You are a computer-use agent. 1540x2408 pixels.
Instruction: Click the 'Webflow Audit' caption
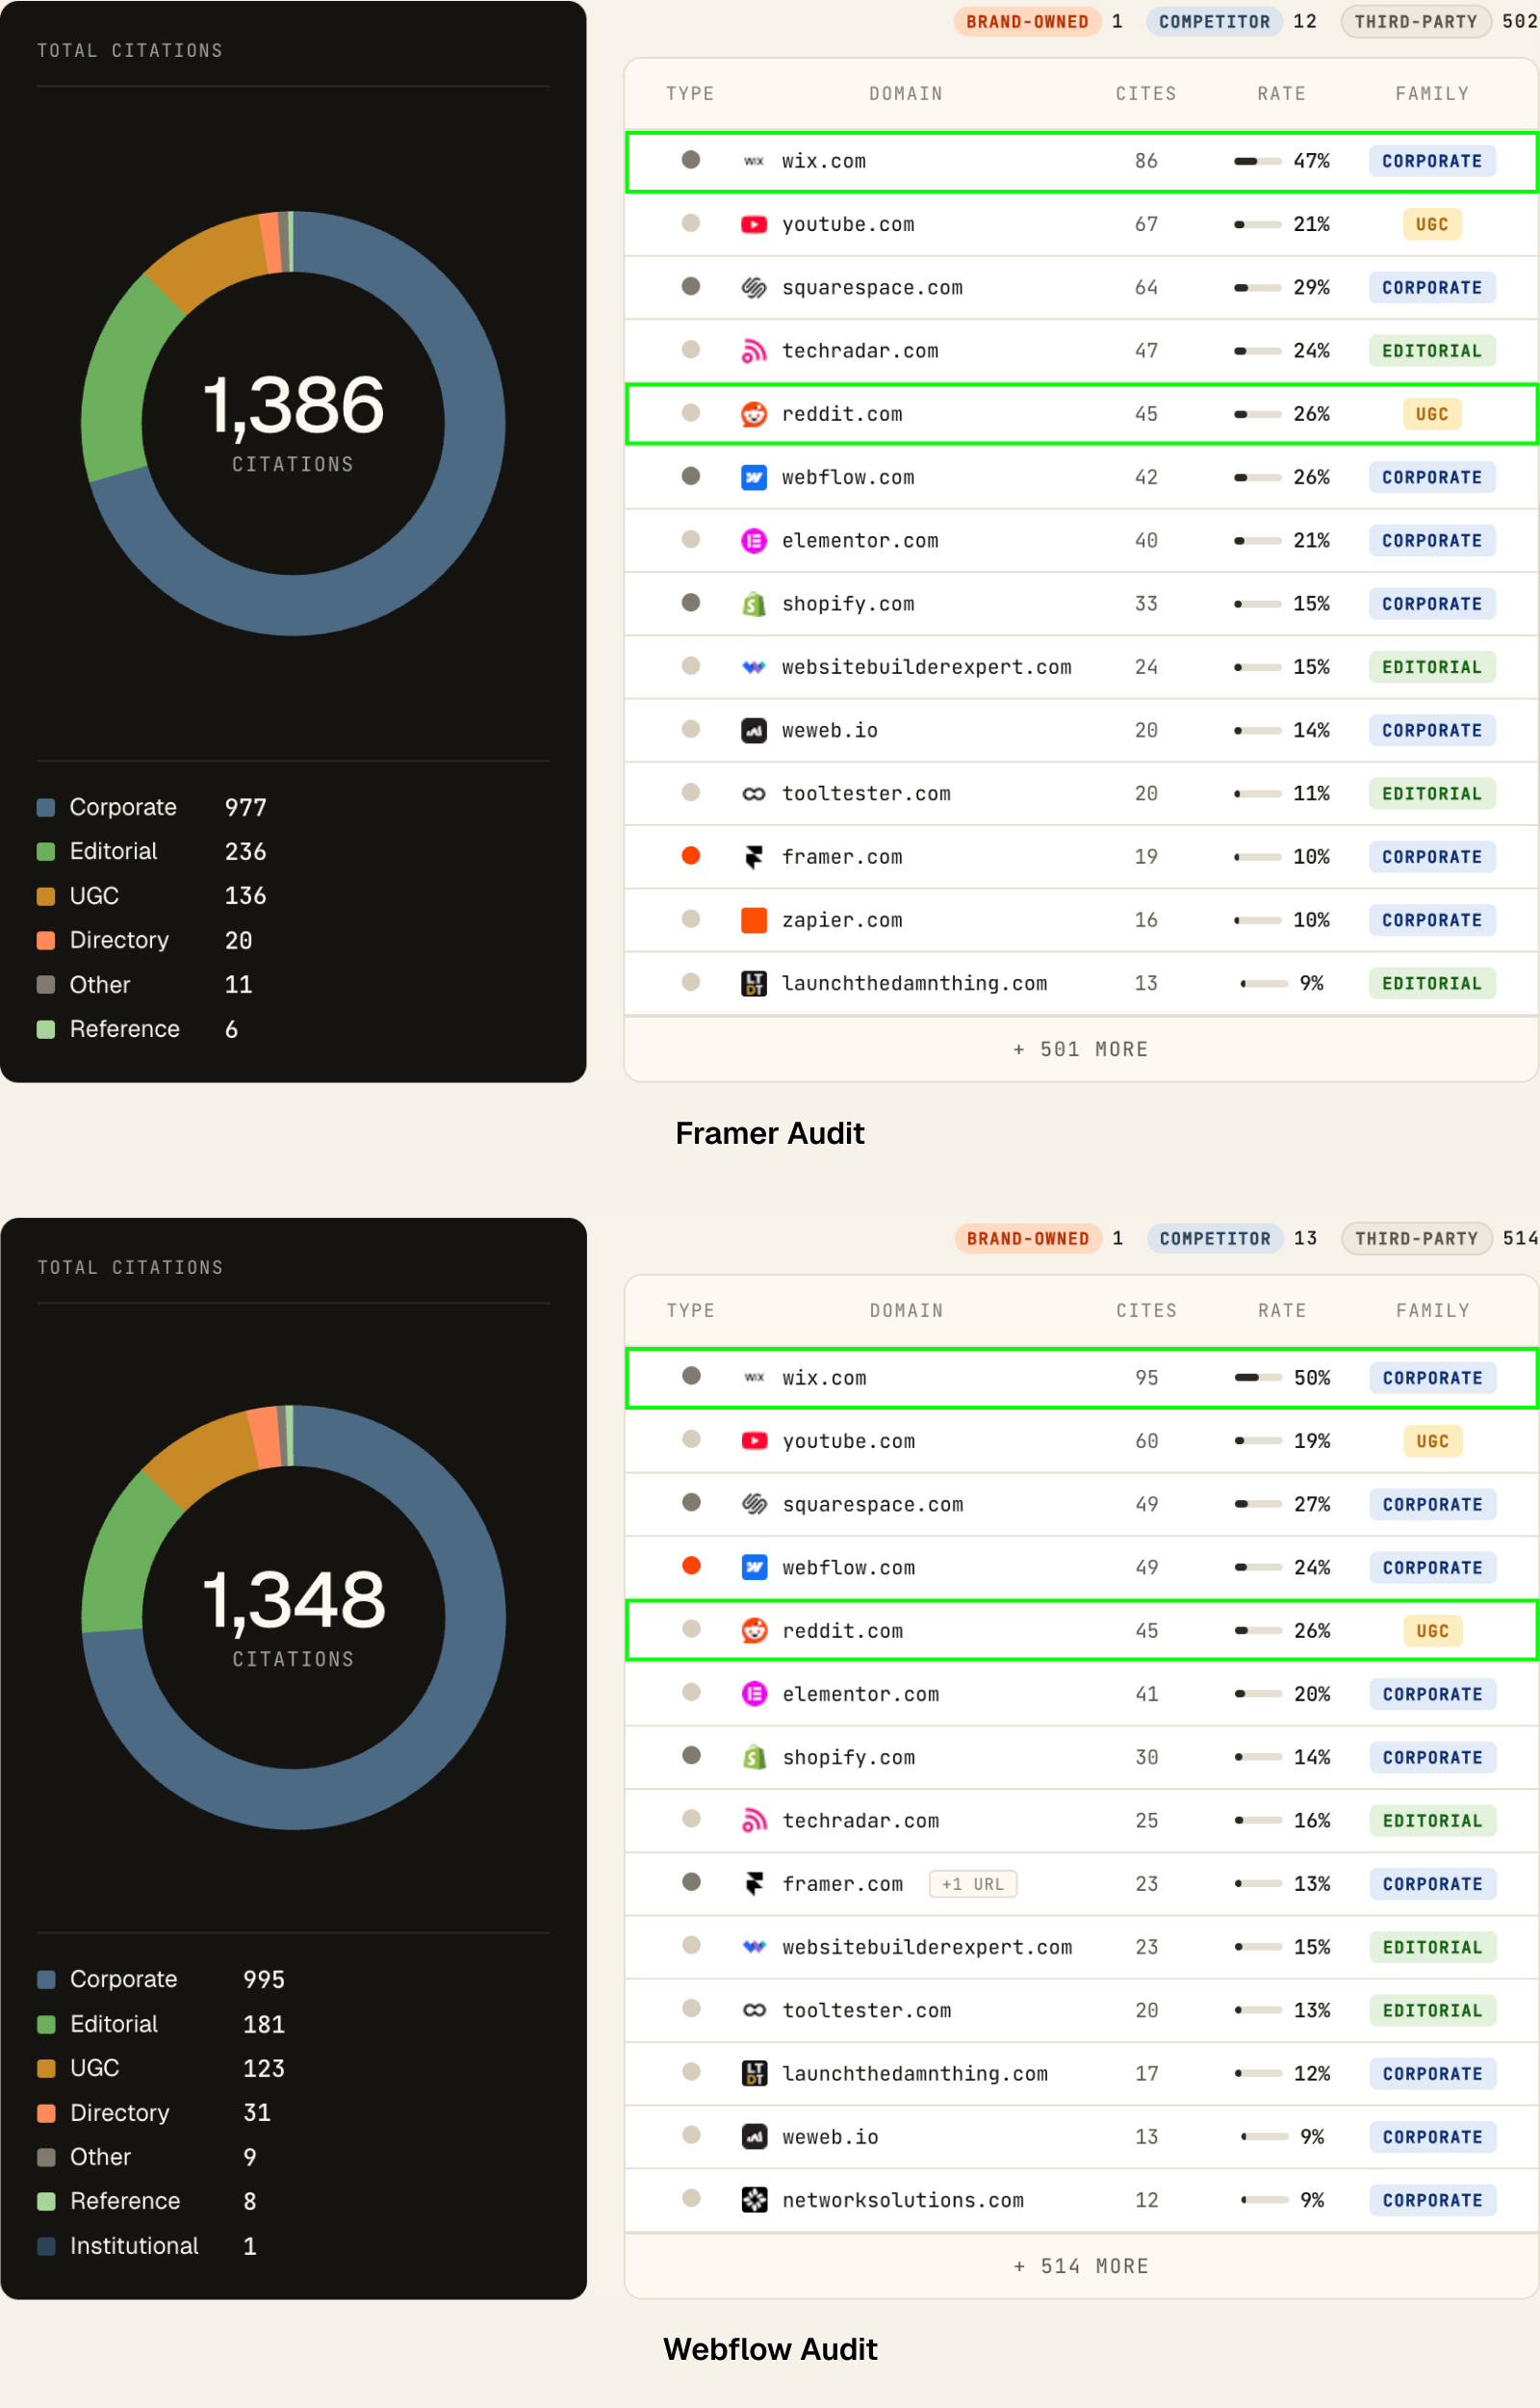pyautogui.click(x=770, y=2349)
